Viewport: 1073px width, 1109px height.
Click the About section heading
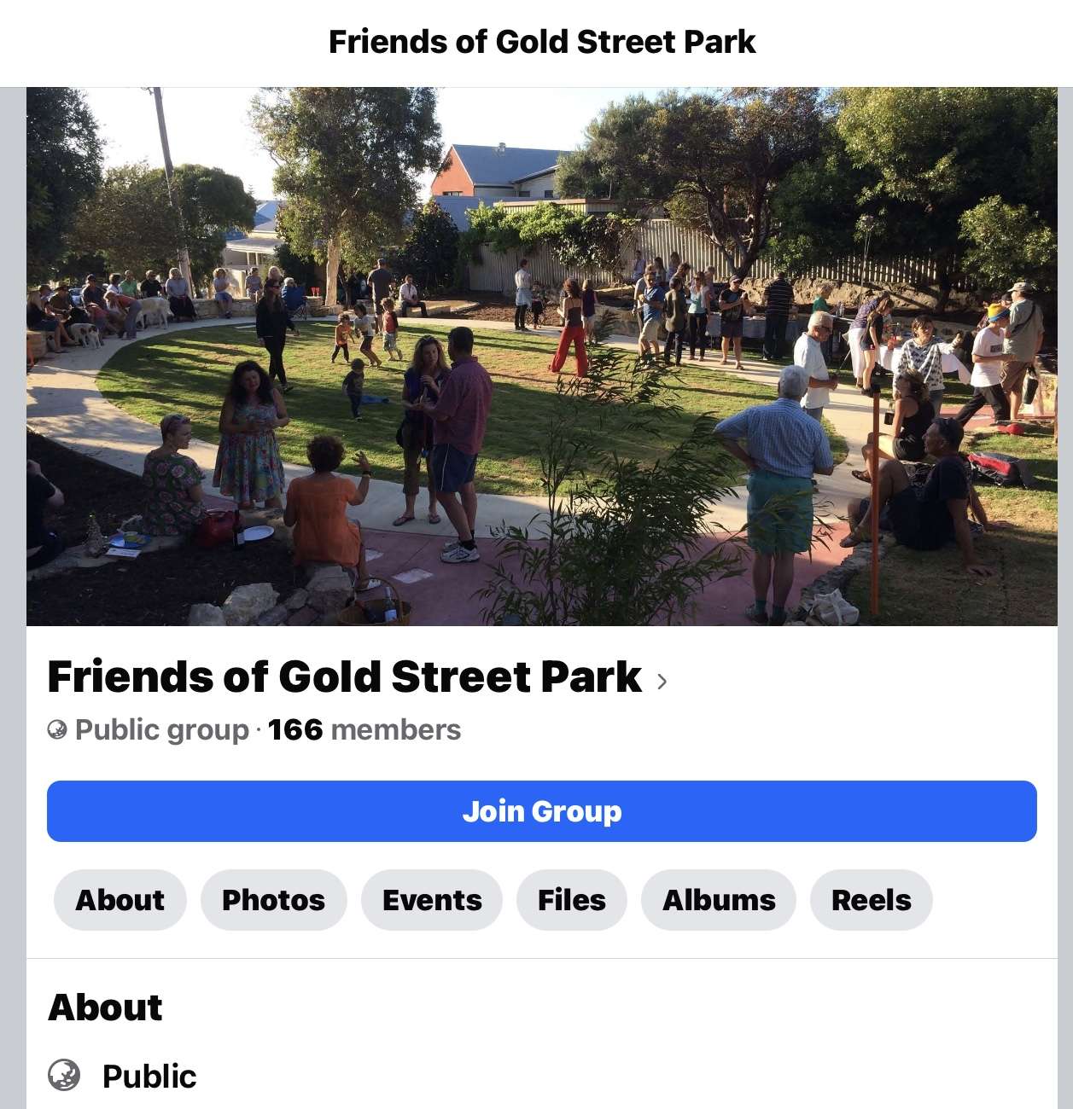point(105,1007)
